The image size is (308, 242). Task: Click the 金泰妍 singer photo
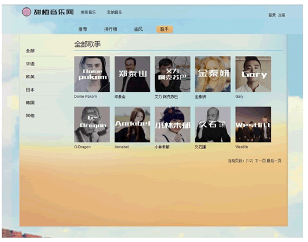coord(213,74)
